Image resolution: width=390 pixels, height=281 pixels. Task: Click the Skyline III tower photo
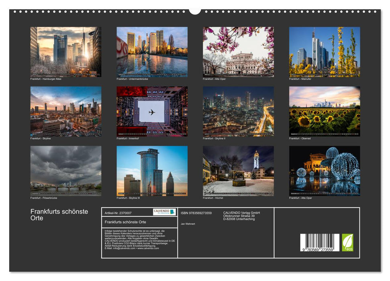(x=152, y=171)
